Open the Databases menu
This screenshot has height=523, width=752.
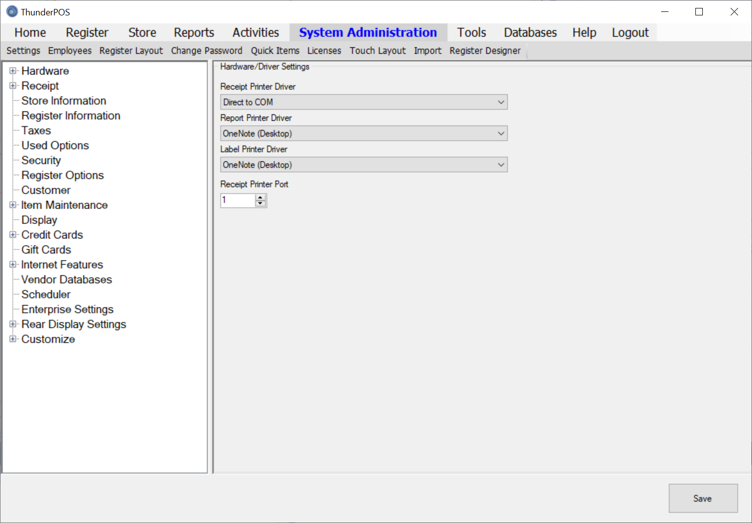(x=530, y=33)
